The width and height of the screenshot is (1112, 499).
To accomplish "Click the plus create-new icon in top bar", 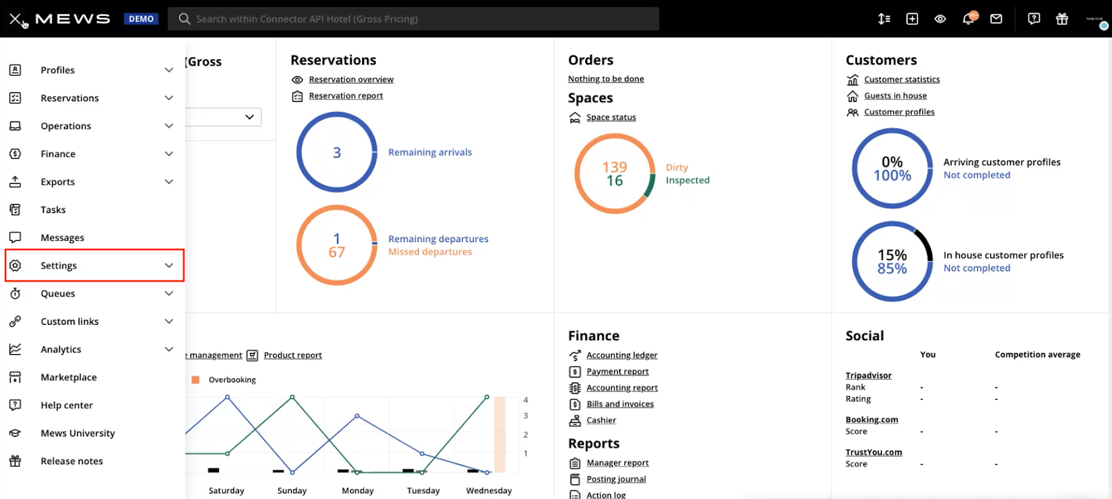I will click(x=913, y=19).
